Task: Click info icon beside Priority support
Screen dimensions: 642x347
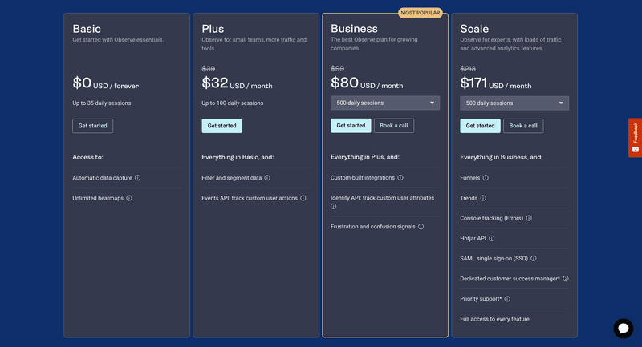Action: click(507, 299)
